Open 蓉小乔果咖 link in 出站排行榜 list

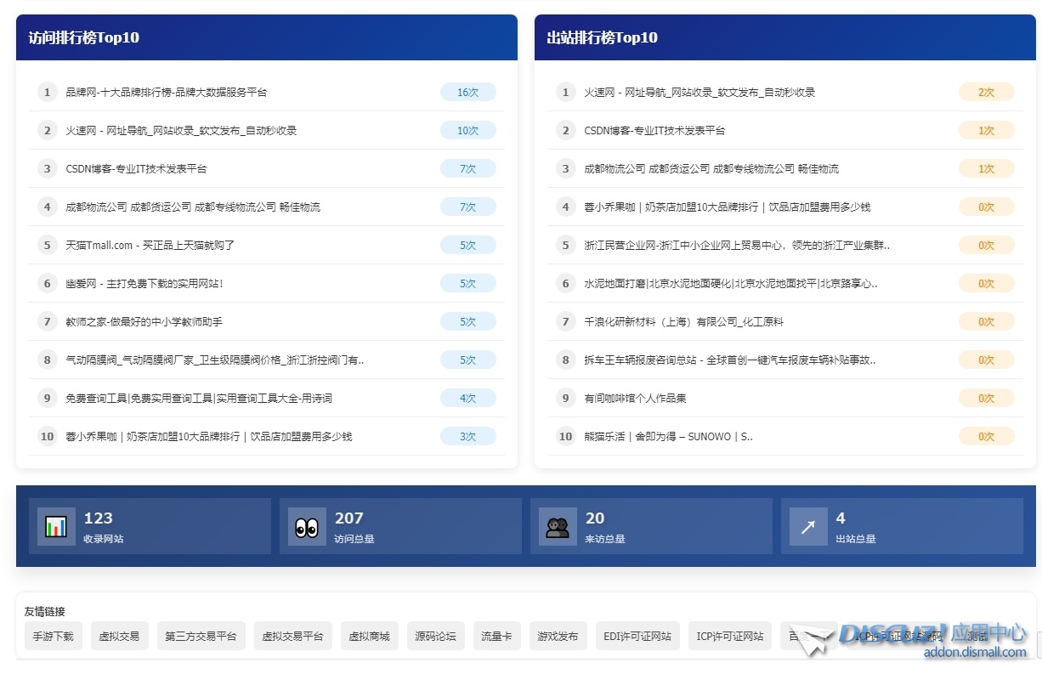728,207
